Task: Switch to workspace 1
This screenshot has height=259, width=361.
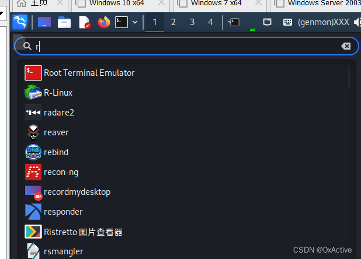Action: (155, 22)
